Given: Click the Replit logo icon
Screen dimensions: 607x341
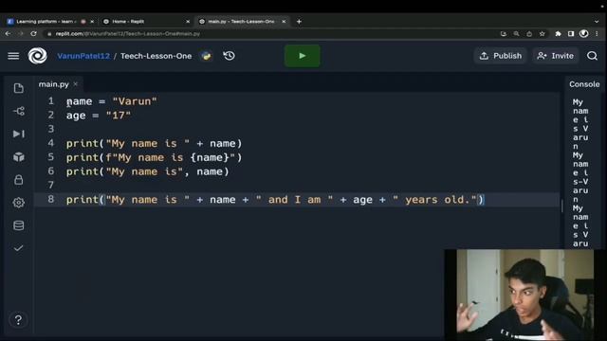Looking at the screenshot, I should coord(38,56).
